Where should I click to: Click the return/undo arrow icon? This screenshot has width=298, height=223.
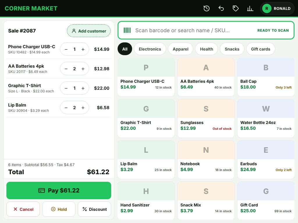pyautogui.click(x=221, y=8)
